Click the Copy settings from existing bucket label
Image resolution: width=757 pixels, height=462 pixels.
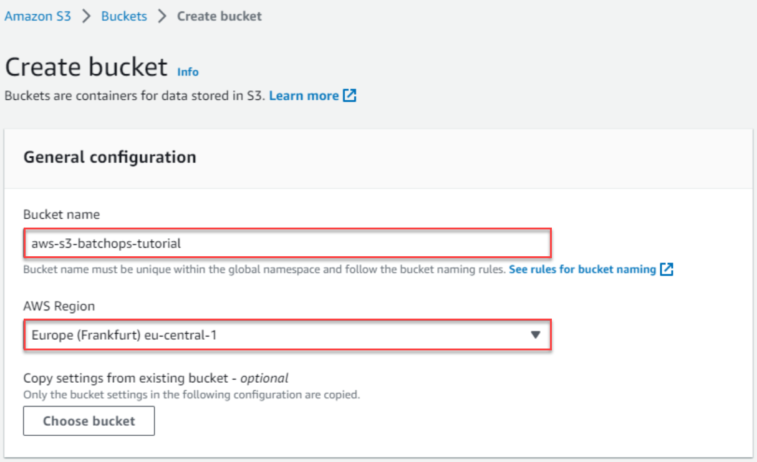click(156, 378)
